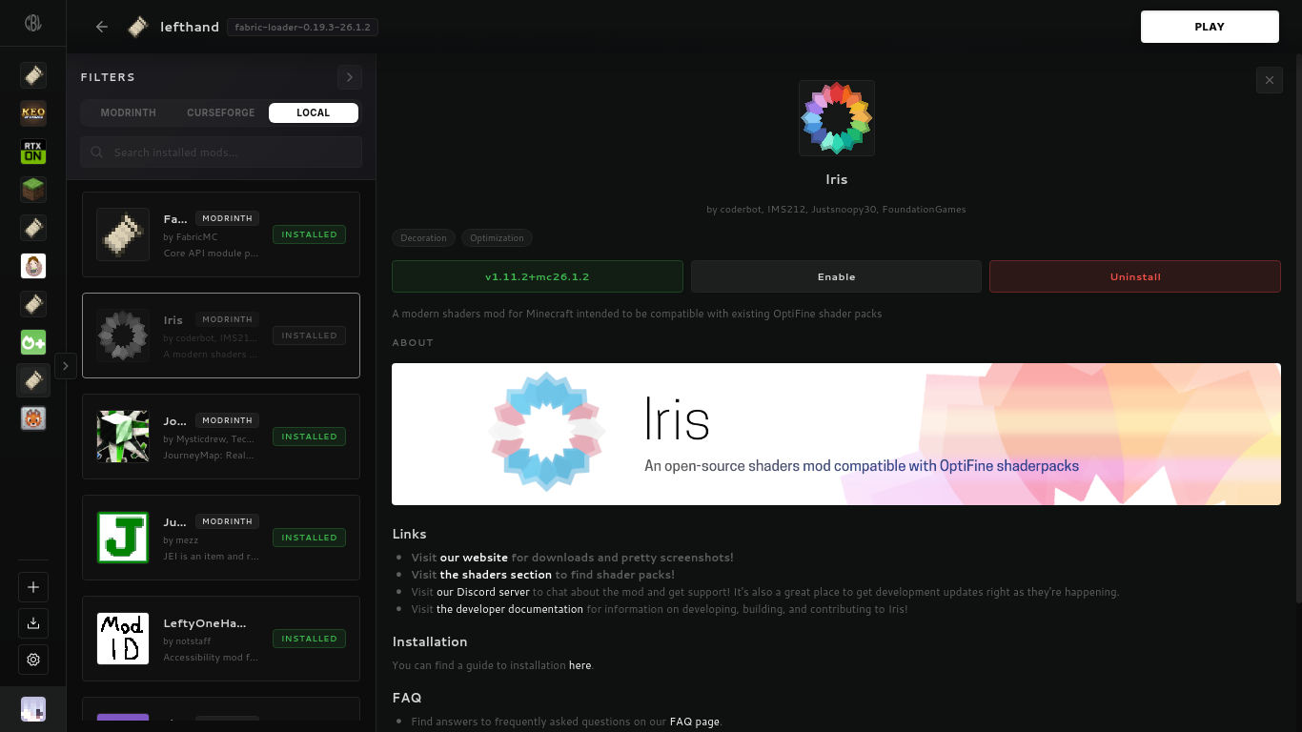The image size is (1302, 732).
Task: Expand the instance sidebar with chevron
Action: [x=66, y=366]
